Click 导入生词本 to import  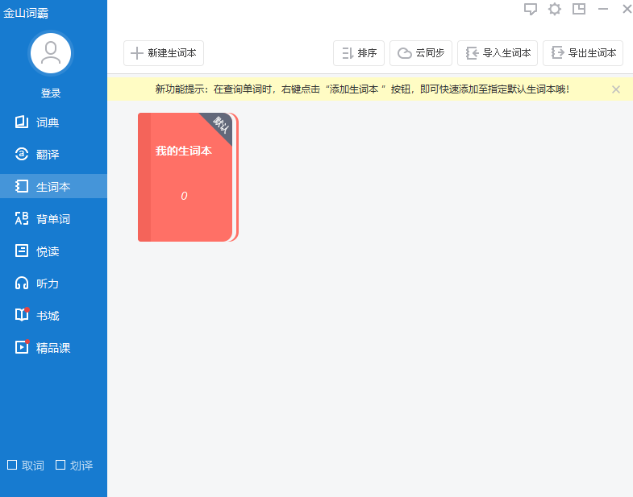click(x=498, y=53)
